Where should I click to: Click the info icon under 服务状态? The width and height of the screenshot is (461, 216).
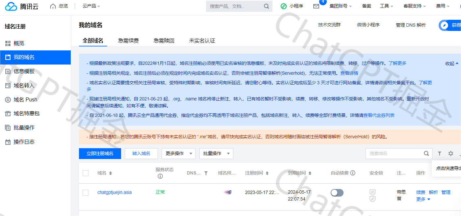pyautogui.click(x=160, y=176)
